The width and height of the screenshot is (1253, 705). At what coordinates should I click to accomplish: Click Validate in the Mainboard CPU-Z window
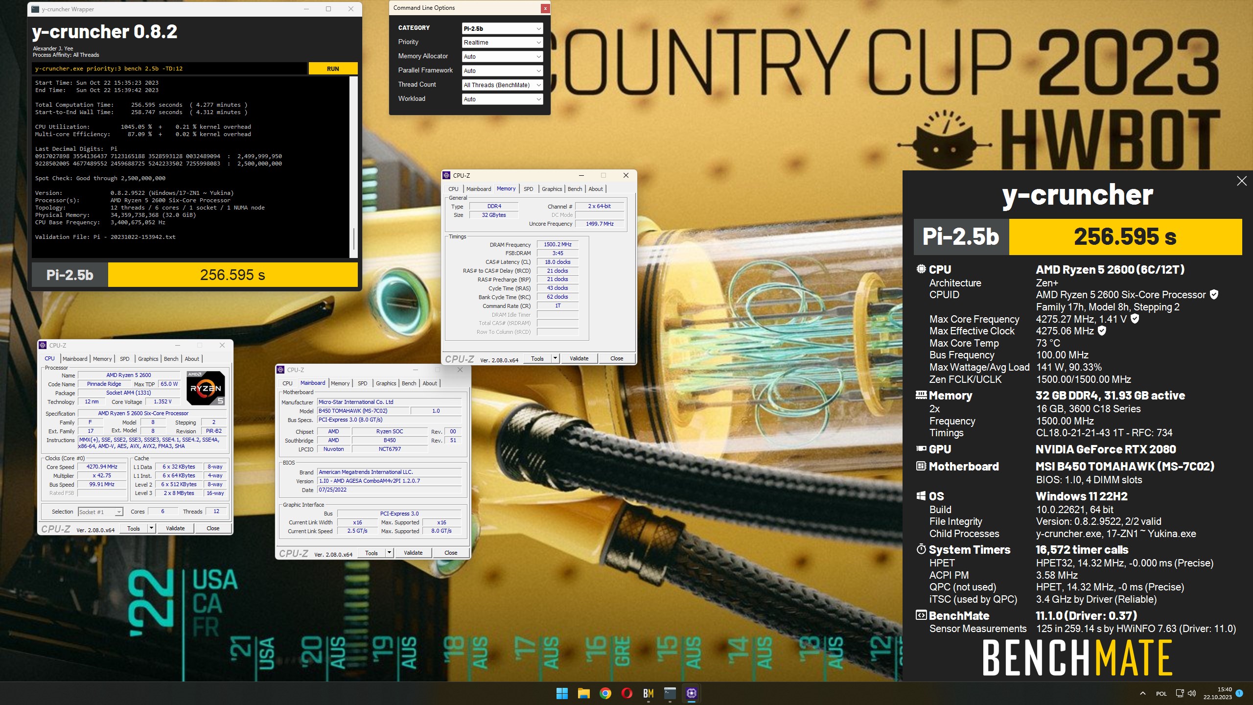click(x=413, y=553)
